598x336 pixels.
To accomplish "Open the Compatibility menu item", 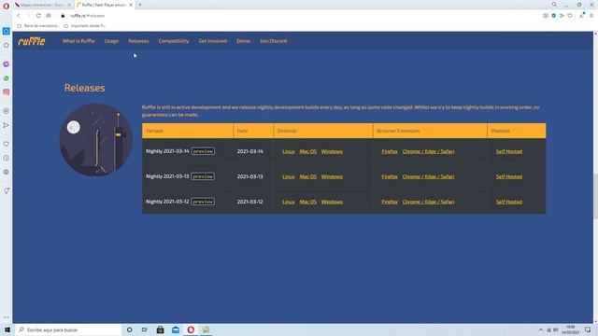I will click(174, 41).
